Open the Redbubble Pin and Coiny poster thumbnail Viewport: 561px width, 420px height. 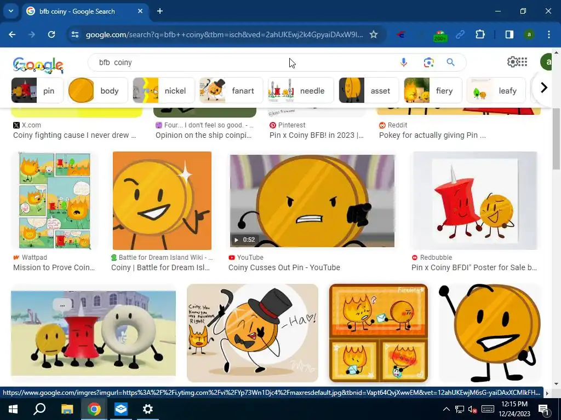click(475, 200)
